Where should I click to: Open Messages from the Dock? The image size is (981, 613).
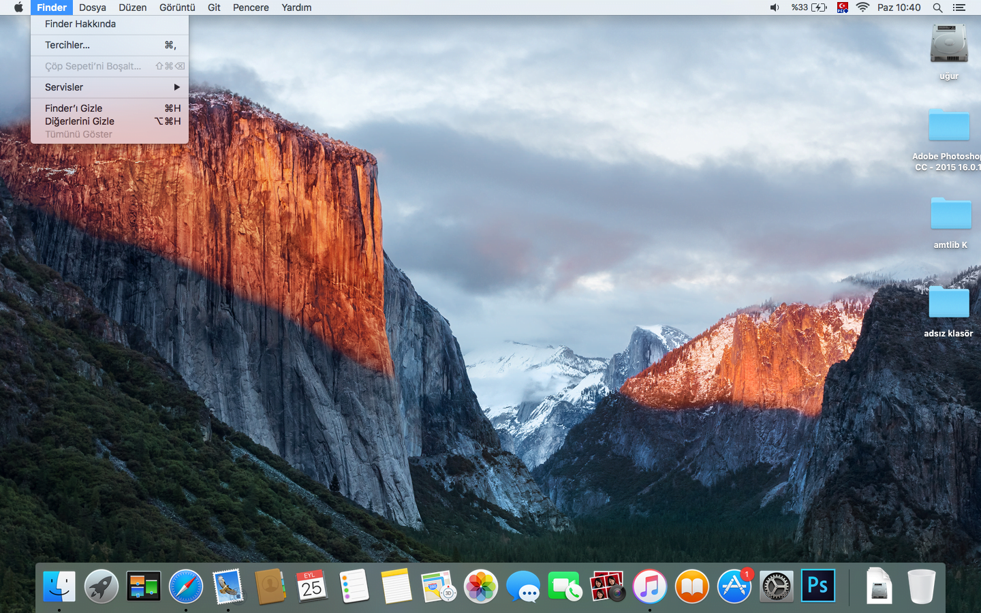[523, 586]
